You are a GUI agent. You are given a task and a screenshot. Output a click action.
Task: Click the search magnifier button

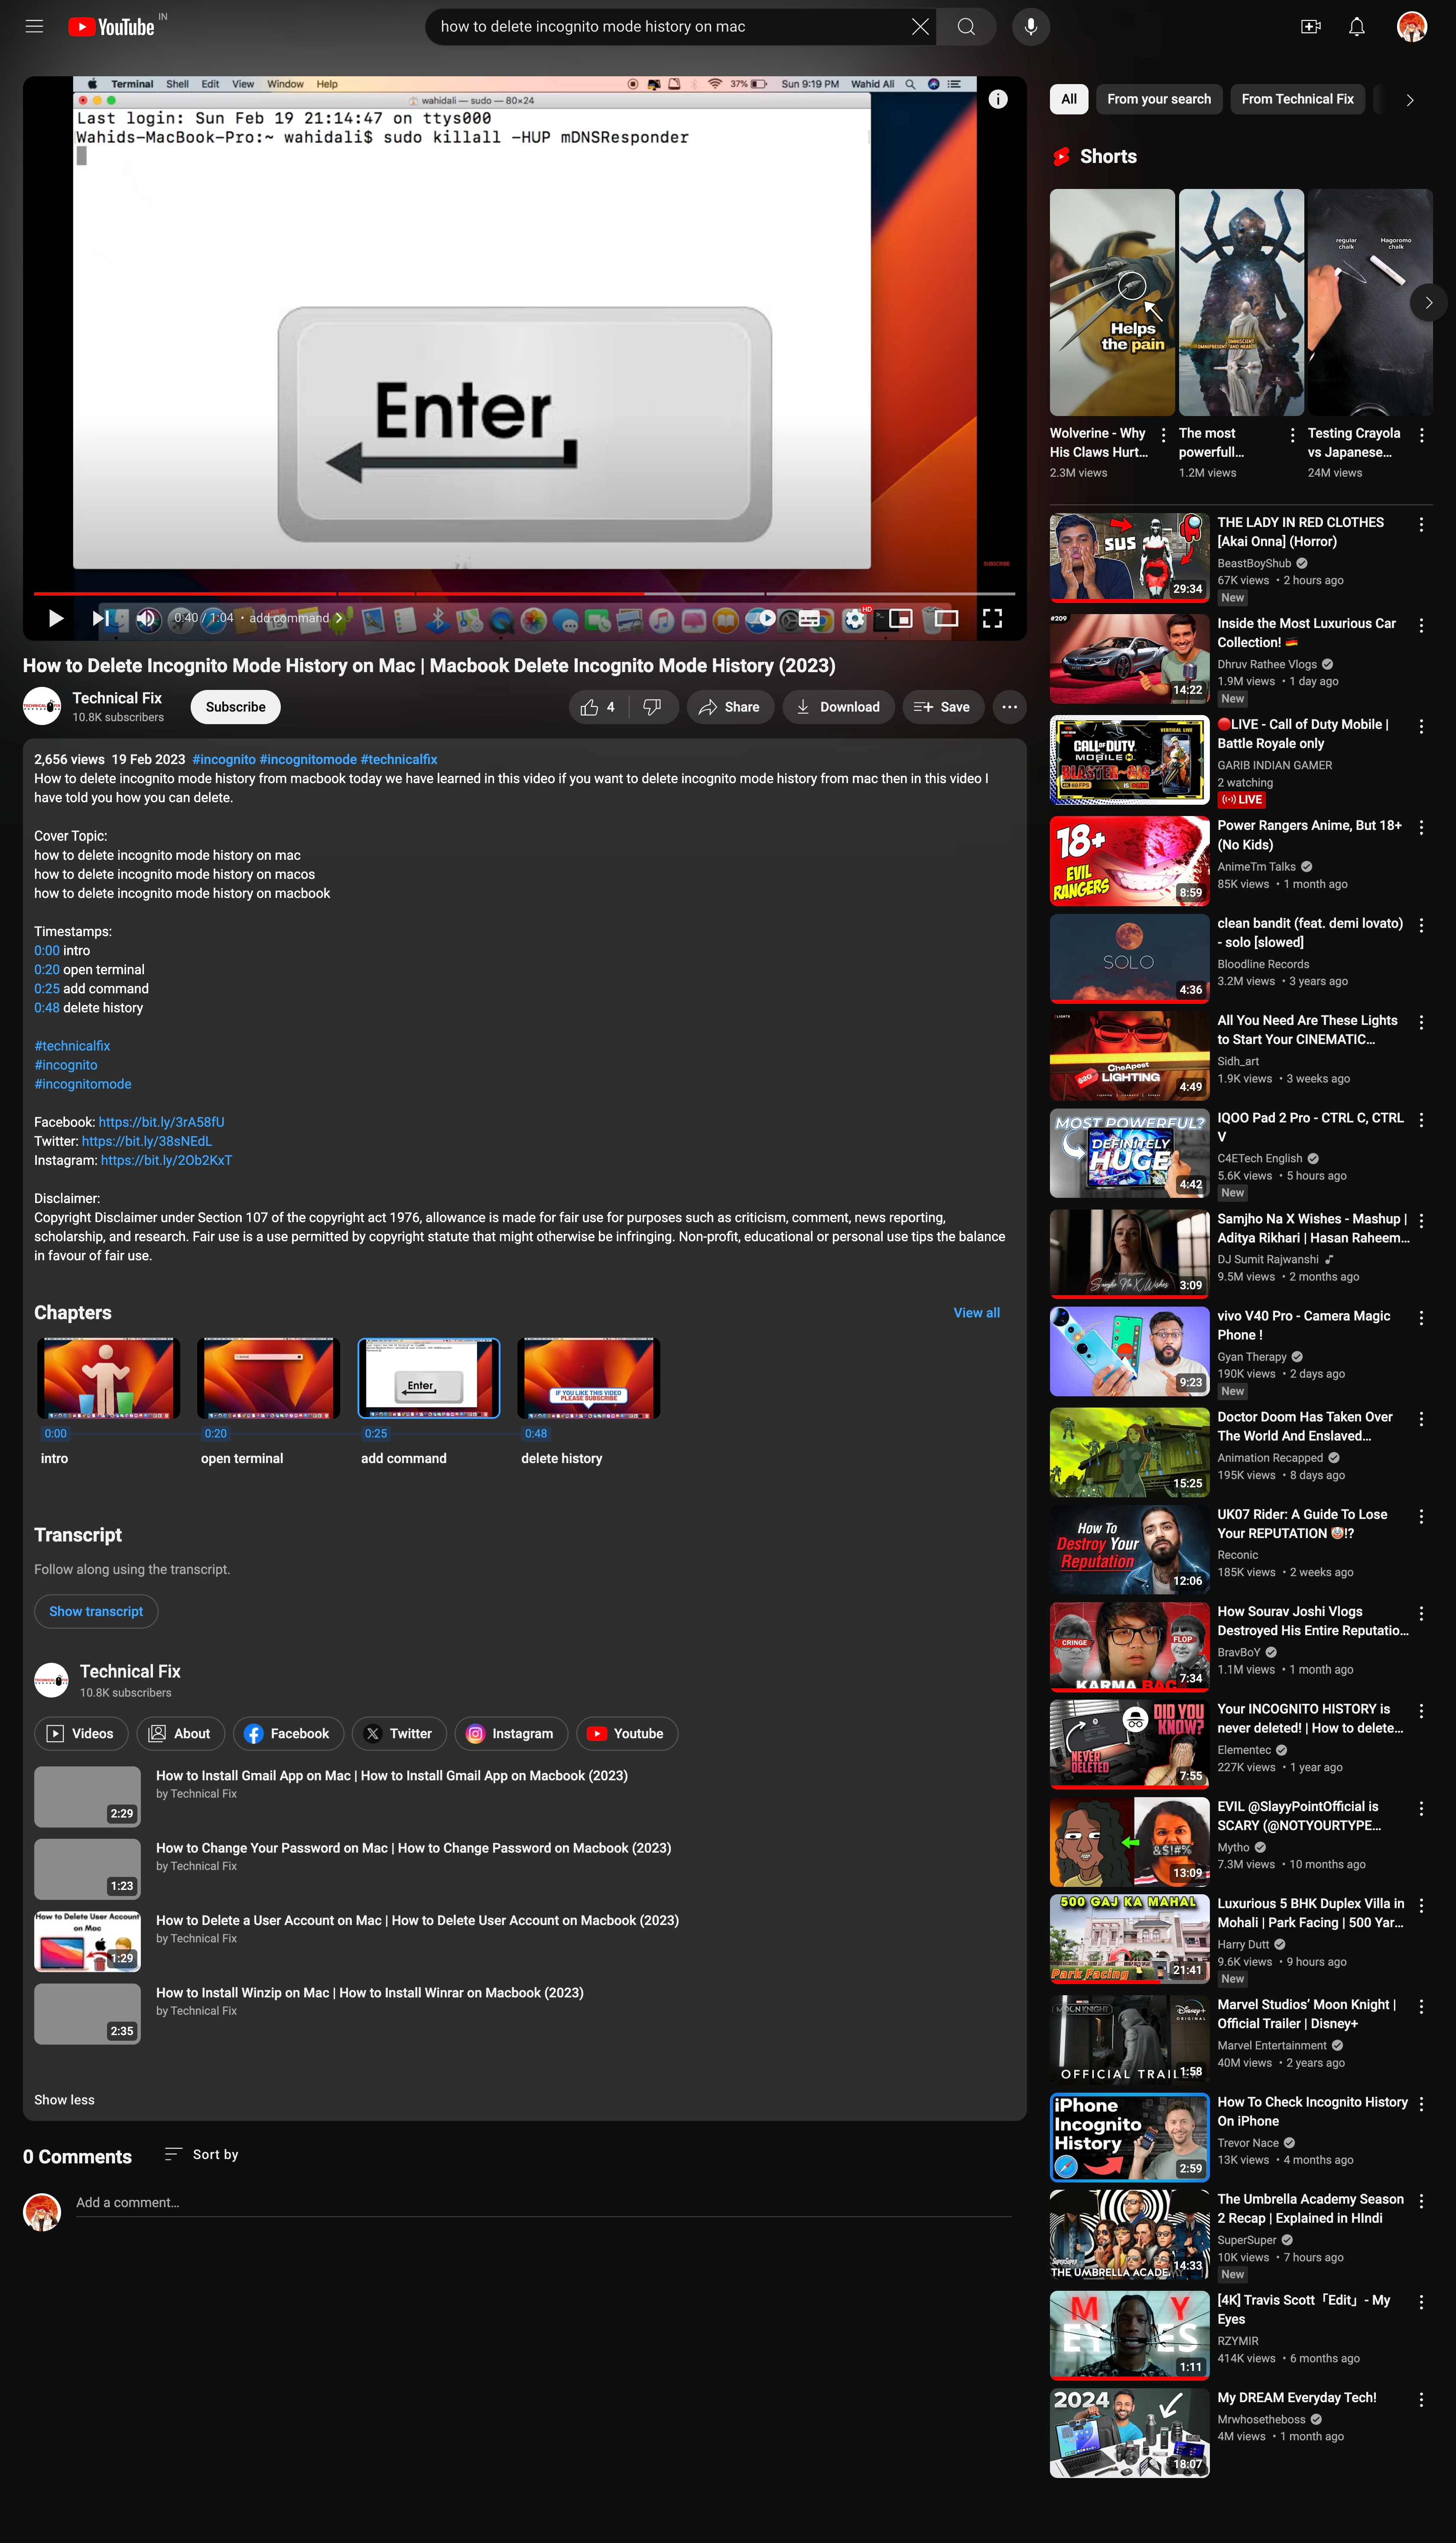(x=966, y=27)
